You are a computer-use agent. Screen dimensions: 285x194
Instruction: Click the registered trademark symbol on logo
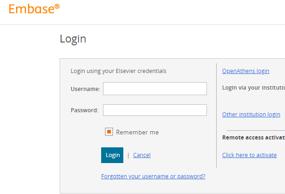[57, 6]
